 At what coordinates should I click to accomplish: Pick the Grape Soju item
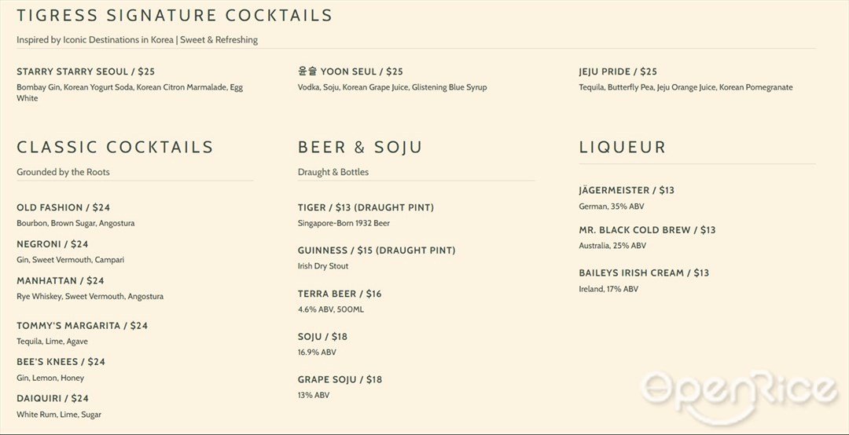[x=340, y=380]
